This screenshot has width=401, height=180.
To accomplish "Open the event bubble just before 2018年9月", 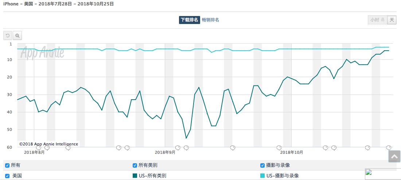I will click(127, 148).
